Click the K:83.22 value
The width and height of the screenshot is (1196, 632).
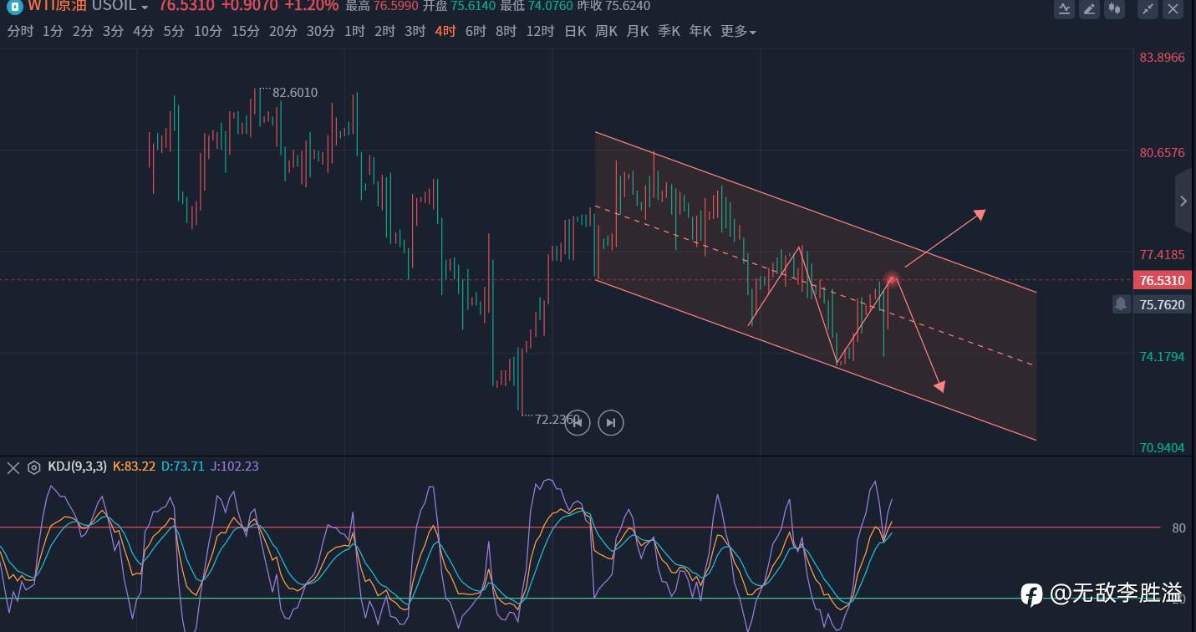134,467
